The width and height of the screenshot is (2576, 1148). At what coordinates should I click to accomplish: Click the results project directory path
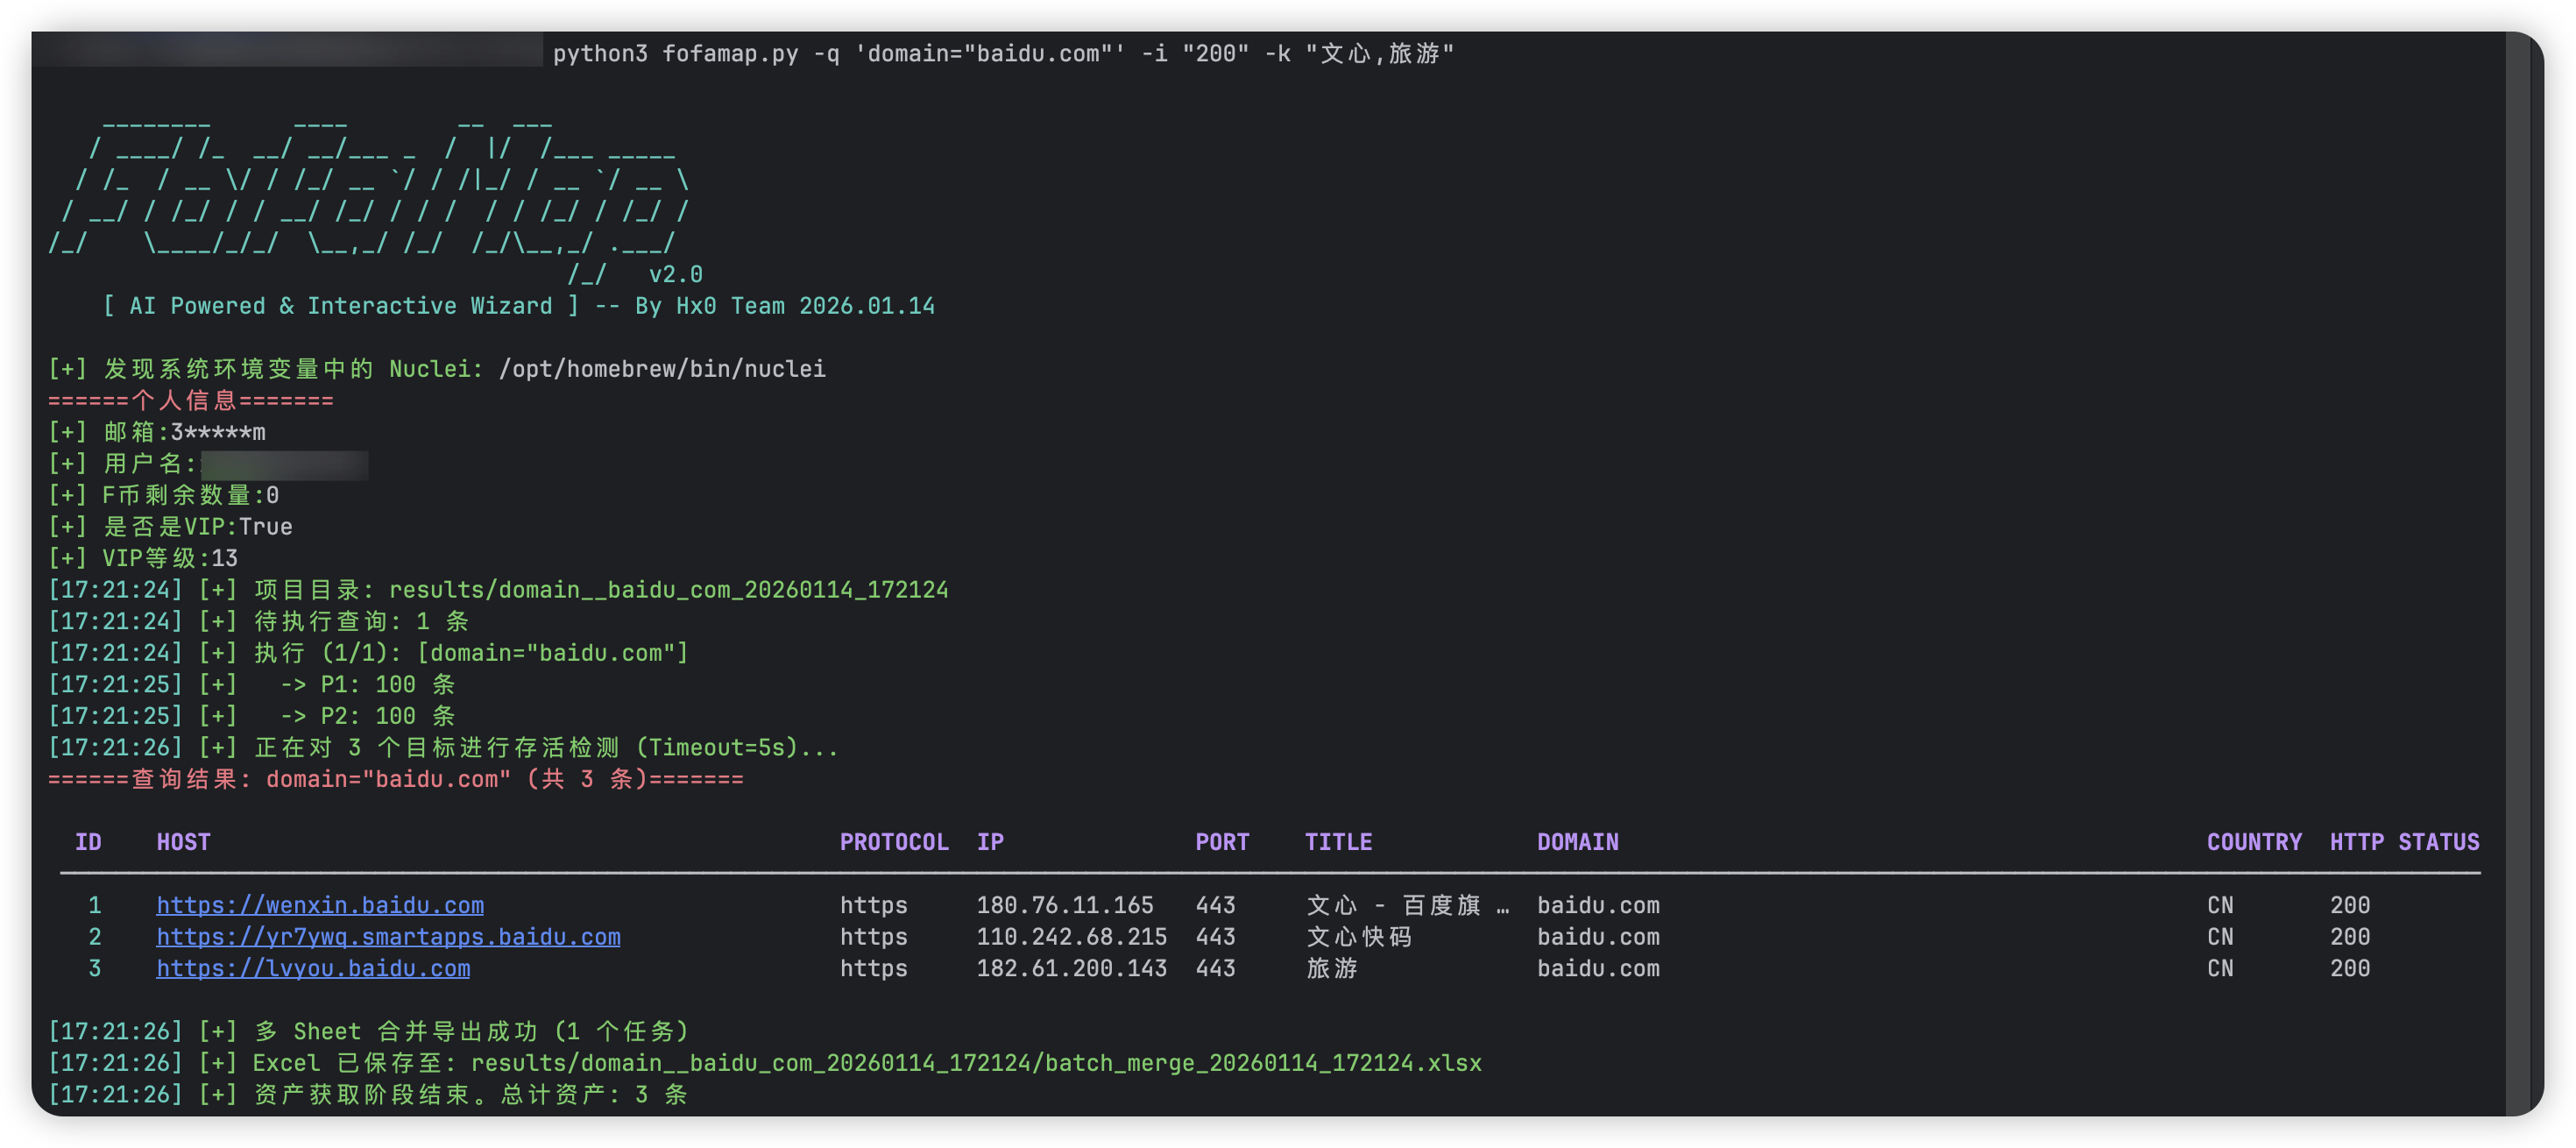[x=668, y=590]
